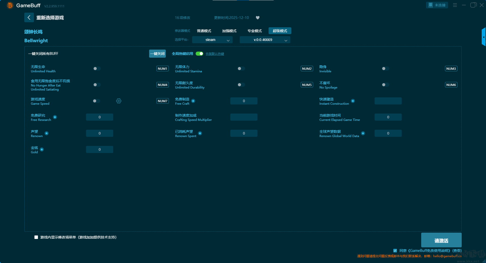Click the star icon beside Renown Spent
Screen dimensions: 486x263
click(200, 133)
